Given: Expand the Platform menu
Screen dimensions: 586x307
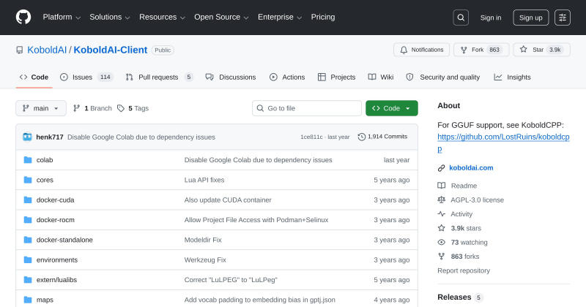Looking at the screenshot, I should point(62,17).
